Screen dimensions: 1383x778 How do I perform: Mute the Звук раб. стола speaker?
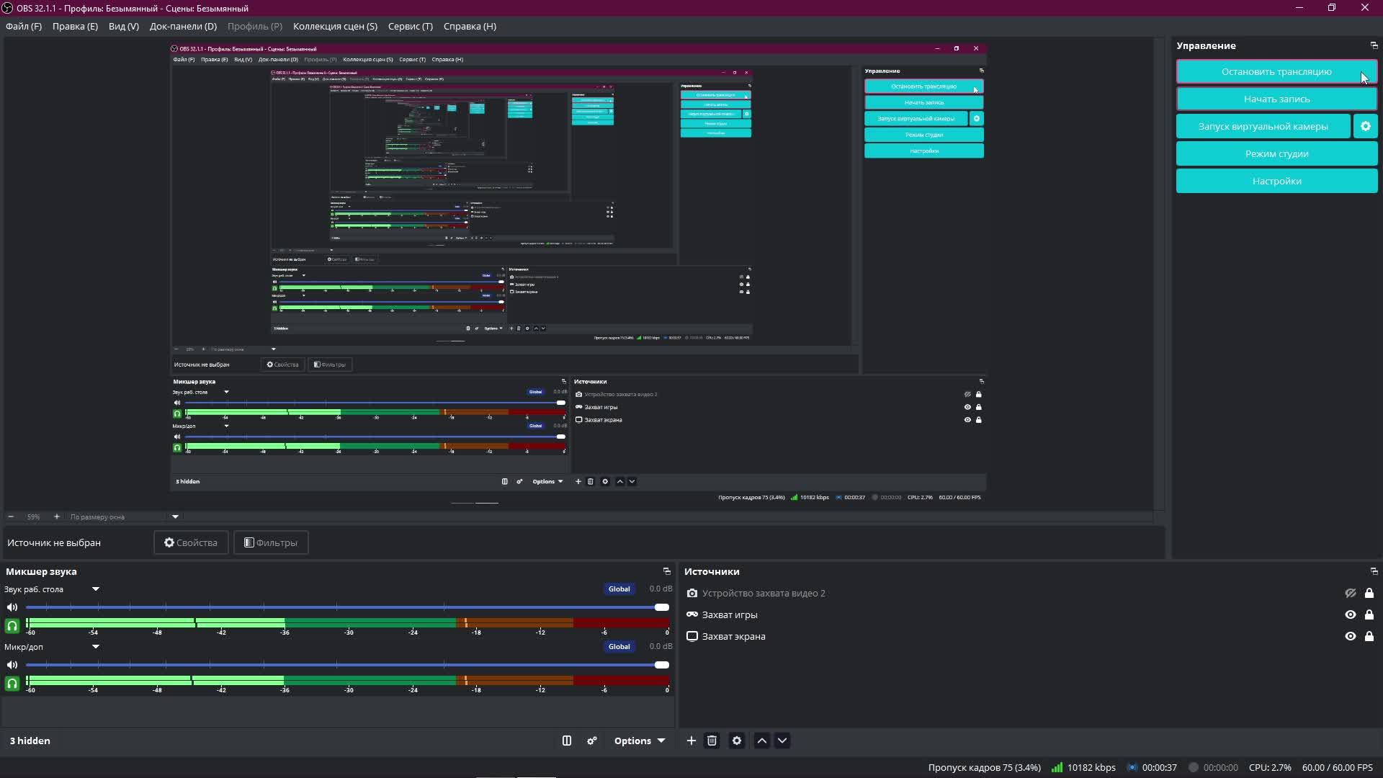pos(12,607)
